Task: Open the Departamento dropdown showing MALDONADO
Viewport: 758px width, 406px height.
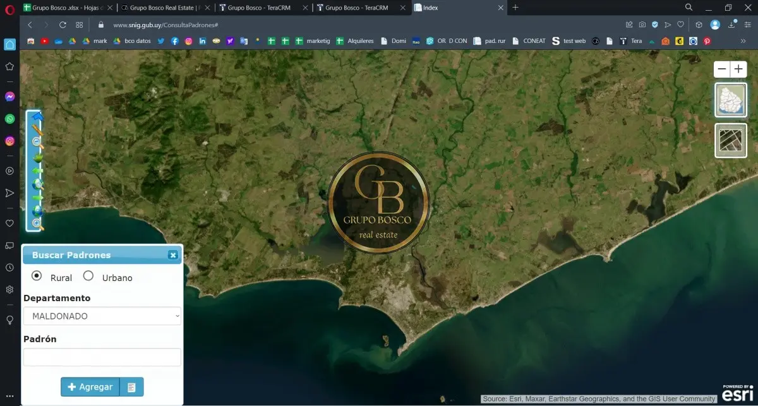Action: [x=102, y=316]
